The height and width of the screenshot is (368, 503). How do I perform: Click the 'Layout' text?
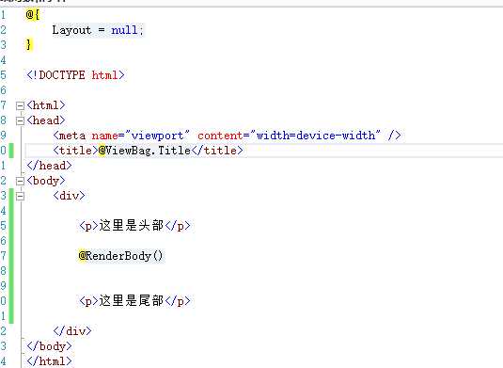tap(71, 30)
